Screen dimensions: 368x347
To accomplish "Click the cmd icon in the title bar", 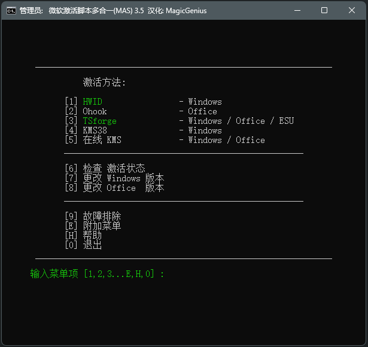I will click(11, 11).
